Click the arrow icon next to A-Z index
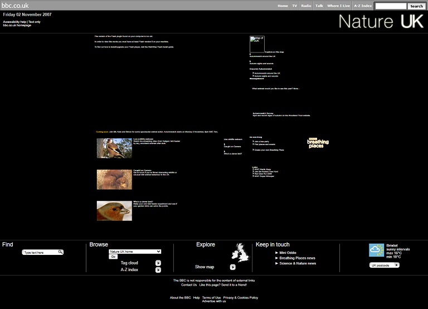Screen dimensions: 428x309 tap(158, 270)
